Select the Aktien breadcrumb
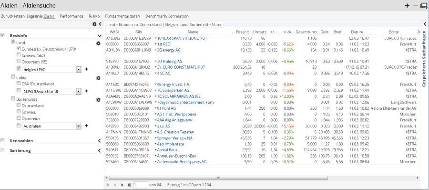The height and width of the screenshot is (190, 429). [9, 5]
